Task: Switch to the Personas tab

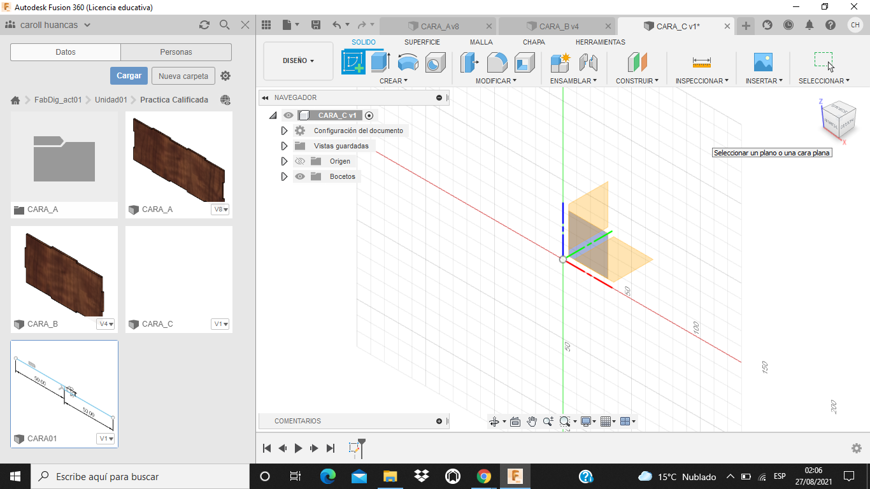Action: point(176,52)
